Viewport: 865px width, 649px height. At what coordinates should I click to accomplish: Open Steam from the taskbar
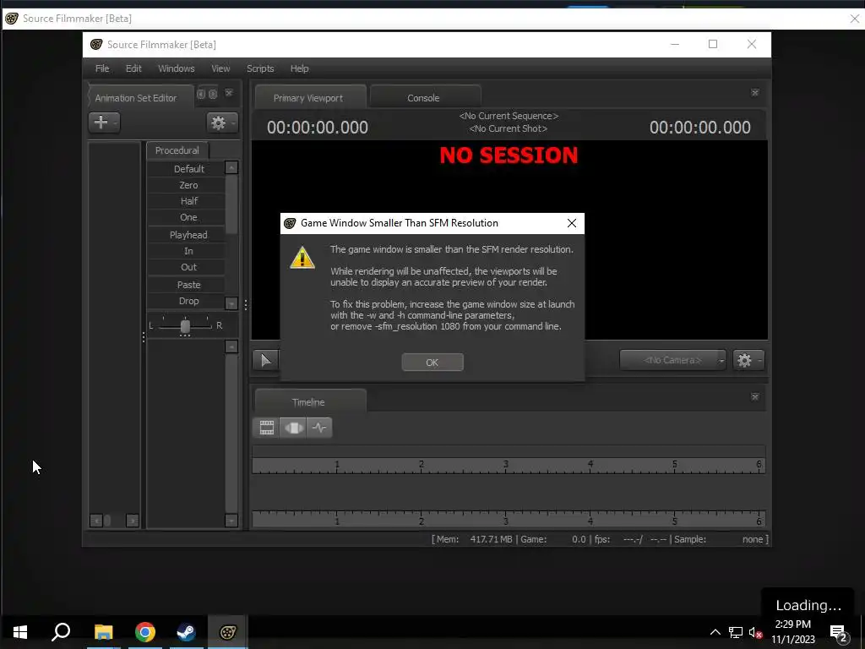click(186, 632)
